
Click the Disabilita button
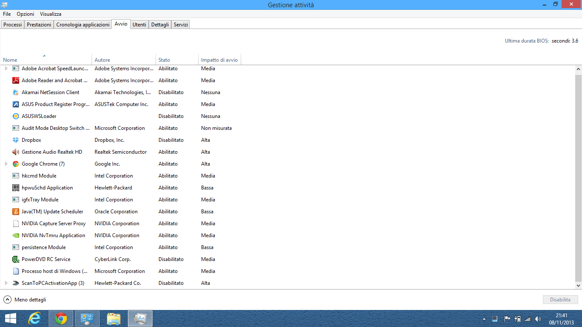coord(560,300)
